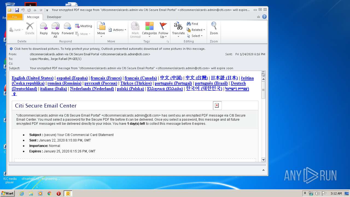This screenshot has height=197, width=350.
Task: Expand the People Pane at bottom right
Action: coord(263,170)
